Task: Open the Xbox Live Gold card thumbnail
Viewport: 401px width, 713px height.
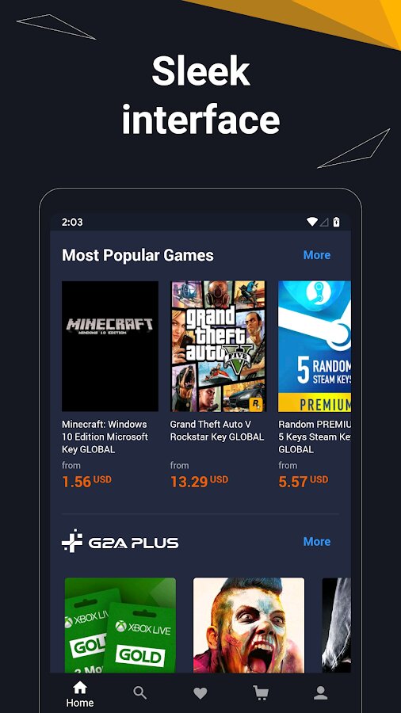Action: tap(120, 625)
